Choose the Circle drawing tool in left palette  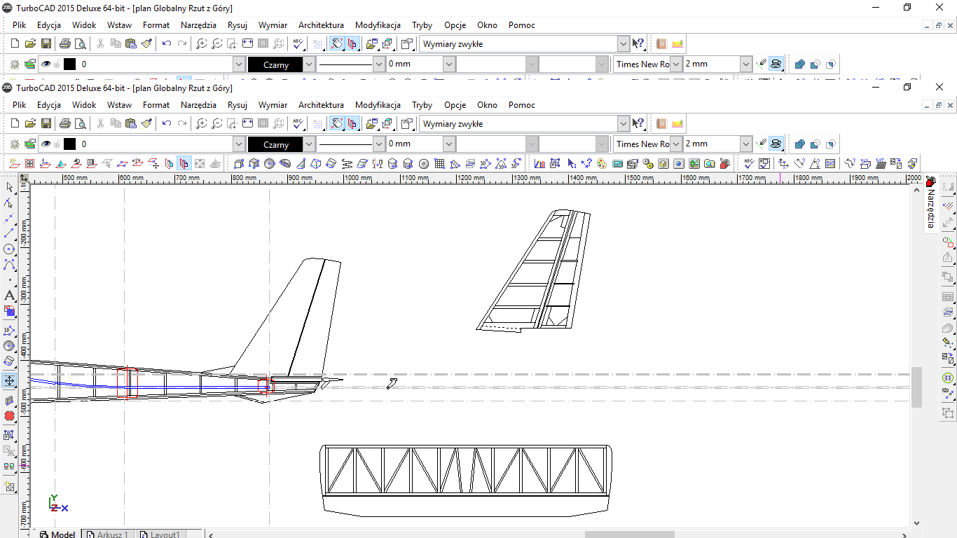(9, 249)
